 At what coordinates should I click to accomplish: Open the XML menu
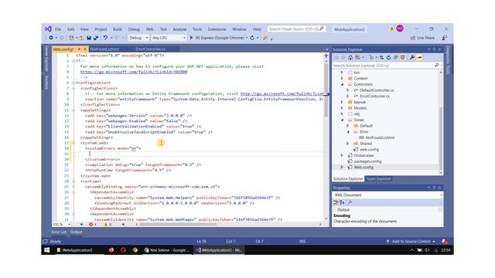[149, 29]
